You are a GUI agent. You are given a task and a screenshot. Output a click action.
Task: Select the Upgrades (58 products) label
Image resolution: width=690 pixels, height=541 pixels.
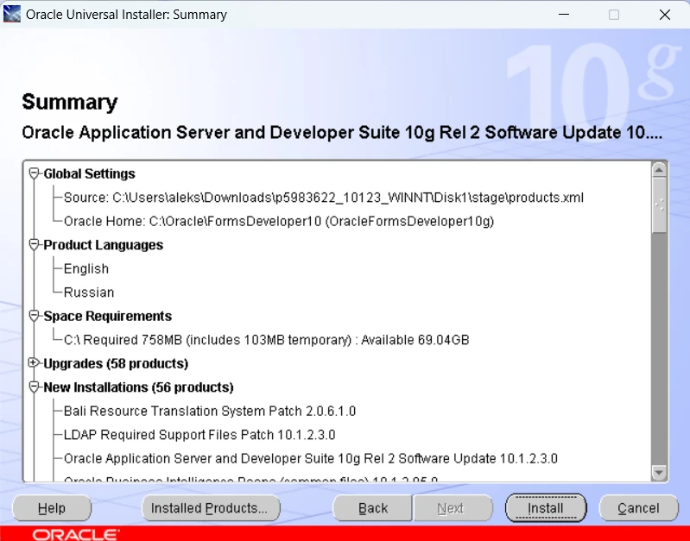(116, 364)
